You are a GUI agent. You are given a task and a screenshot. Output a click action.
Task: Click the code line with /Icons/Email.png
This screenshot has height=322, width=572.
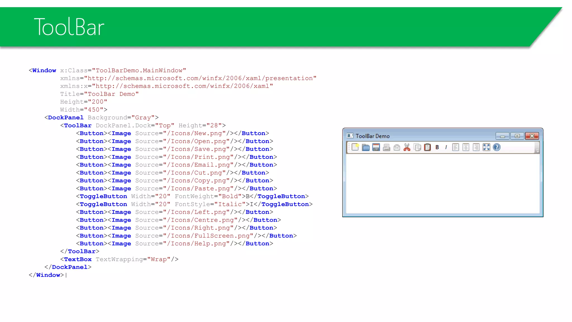[176, 165]
